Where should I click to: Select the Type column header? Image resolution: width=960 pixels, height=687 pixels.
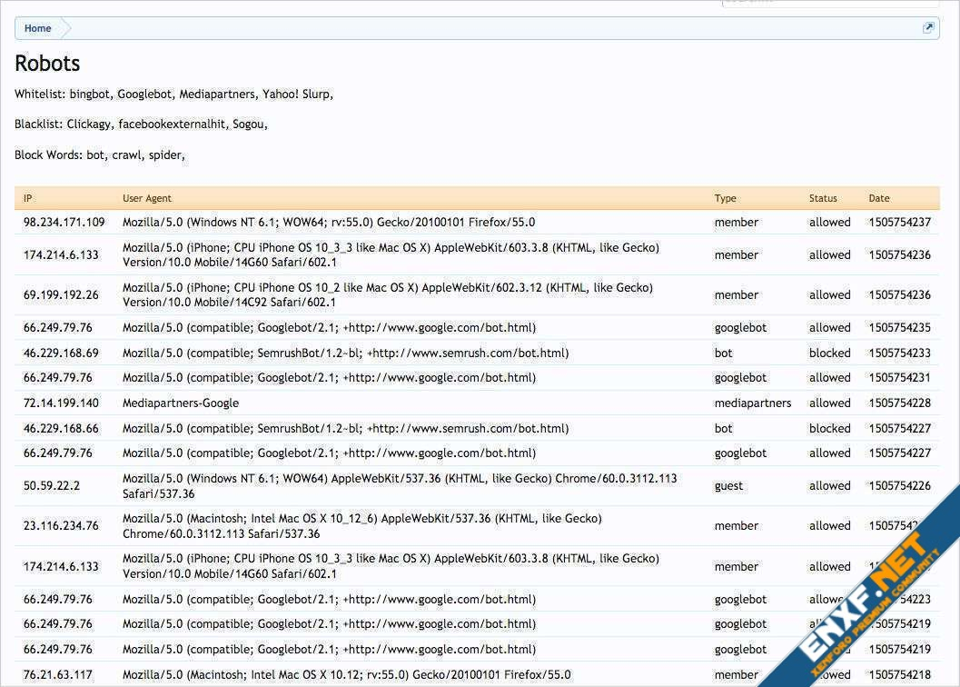coord(725,198)
